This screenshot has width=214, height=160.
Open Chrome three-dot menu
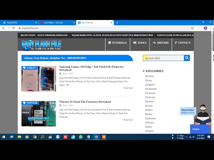[x=211, y=28]
